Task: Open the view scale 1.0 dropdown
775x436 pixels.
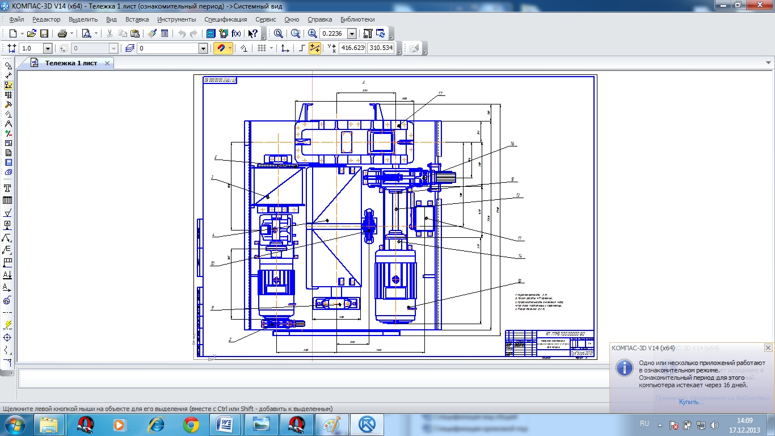Action: [x=48, y=49]
